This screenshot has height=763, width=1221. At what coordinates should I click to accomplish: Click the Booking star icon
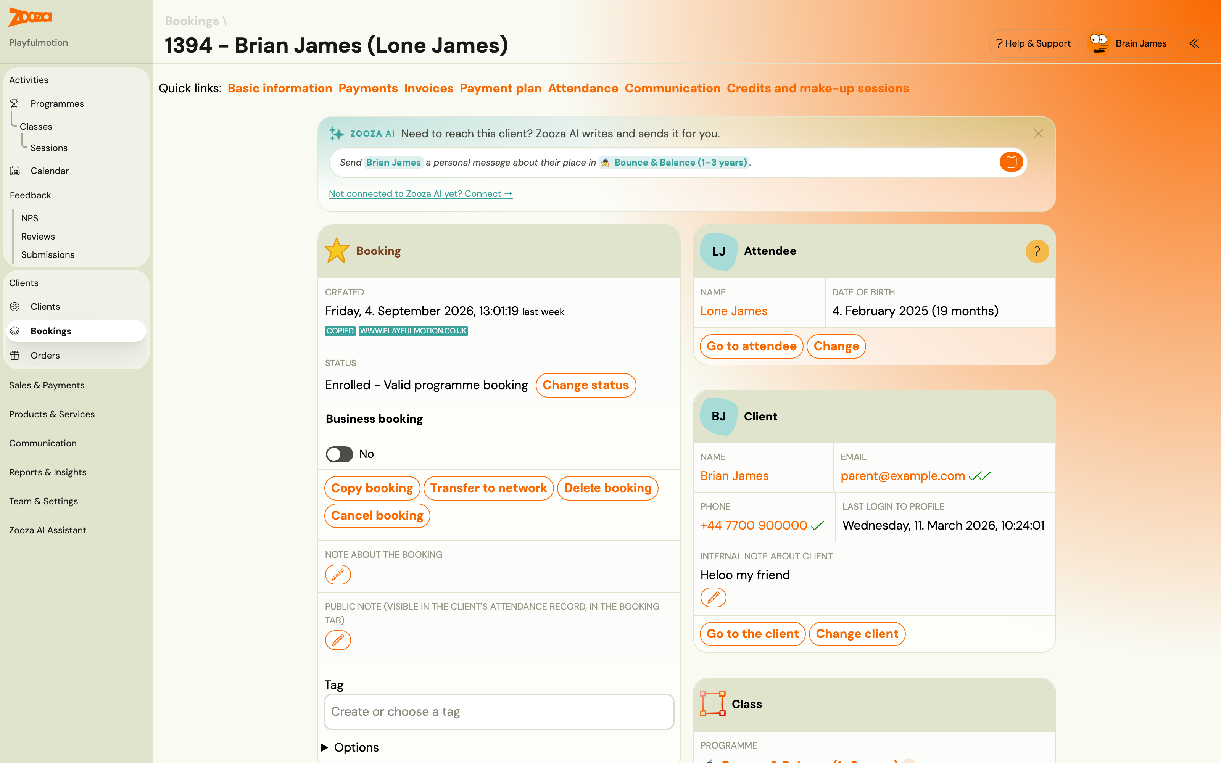click(x=337, y=251)
